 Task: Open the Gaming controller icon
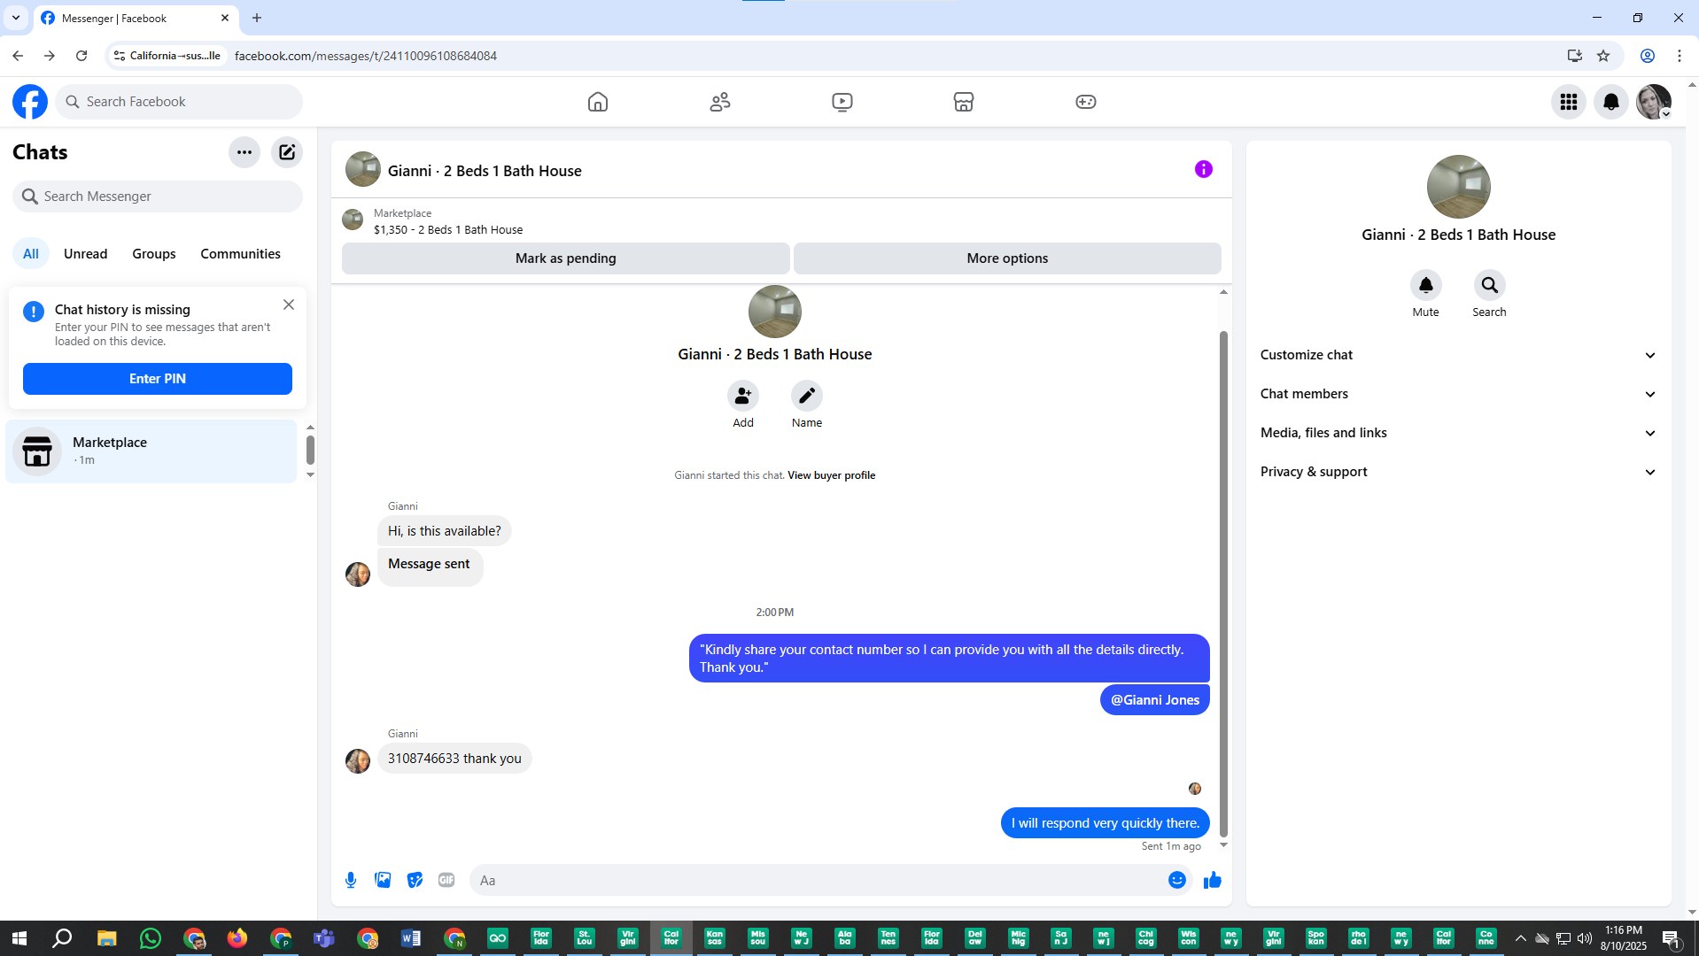point(1086,102)
